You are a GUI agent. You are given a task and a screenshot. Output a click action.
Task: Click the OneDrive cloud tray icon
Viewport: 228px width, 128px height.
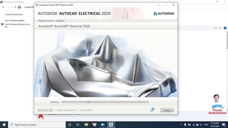[197, 125]
